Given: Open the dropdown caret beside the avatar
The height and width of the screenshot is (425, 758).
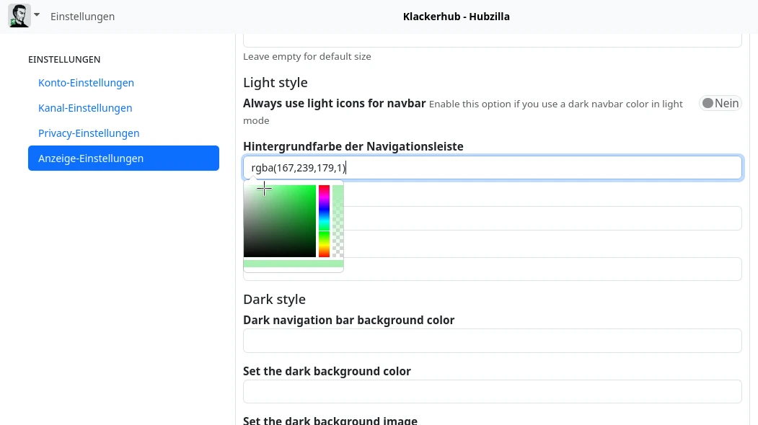Looking at the screenshot, I should pos(37,15).
